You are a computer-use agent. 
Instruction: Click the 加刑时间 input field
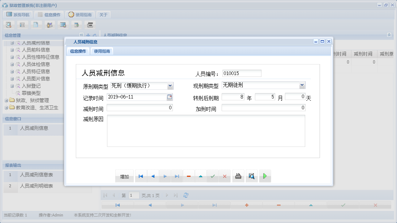point(264,108)
